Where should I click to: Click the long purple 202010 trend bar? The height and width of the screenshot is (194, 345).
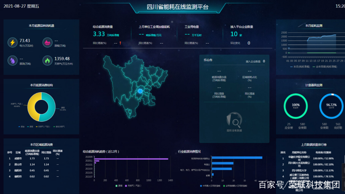pos(131,159)
